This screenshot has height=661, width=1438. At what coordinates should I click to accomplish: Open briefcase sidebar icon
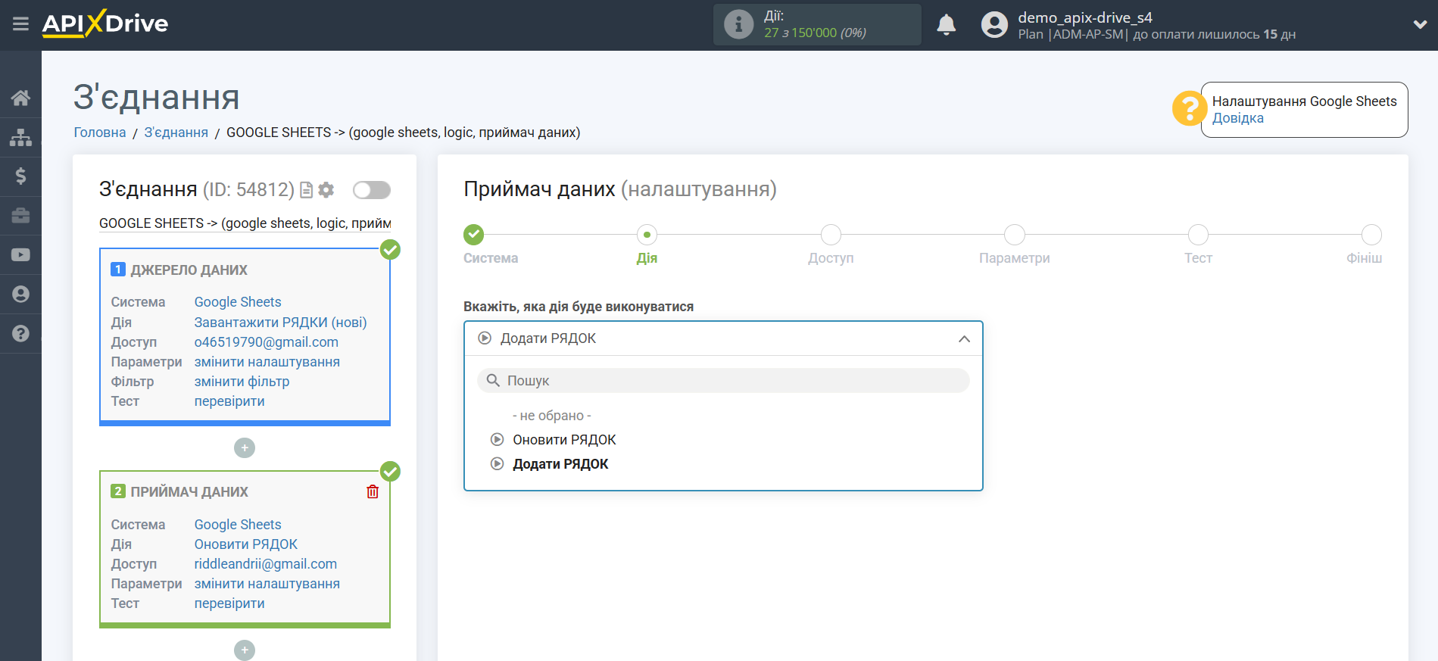pyautogui.click(x=20, y=216)
